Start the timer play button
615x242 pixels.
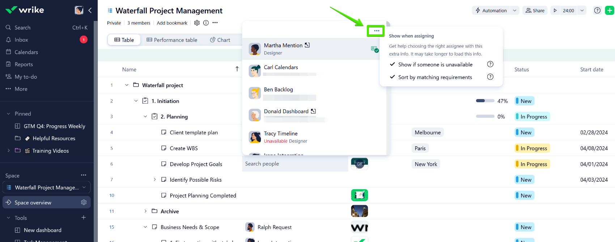click(555, 10)
